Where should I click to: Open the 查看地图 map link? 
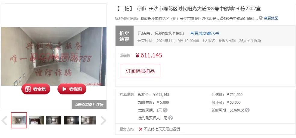[x=271, y=18]
